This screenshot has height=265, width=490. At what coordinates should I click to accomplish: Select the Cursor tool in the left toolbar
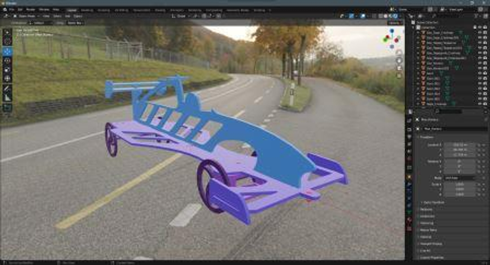(7, 42)
